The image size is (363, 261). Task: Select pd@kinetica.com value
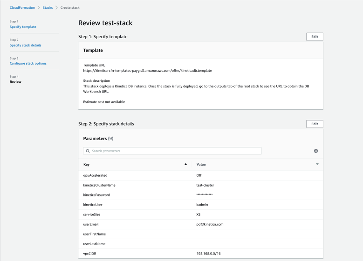pyautogui.click(x=210, y=224)
